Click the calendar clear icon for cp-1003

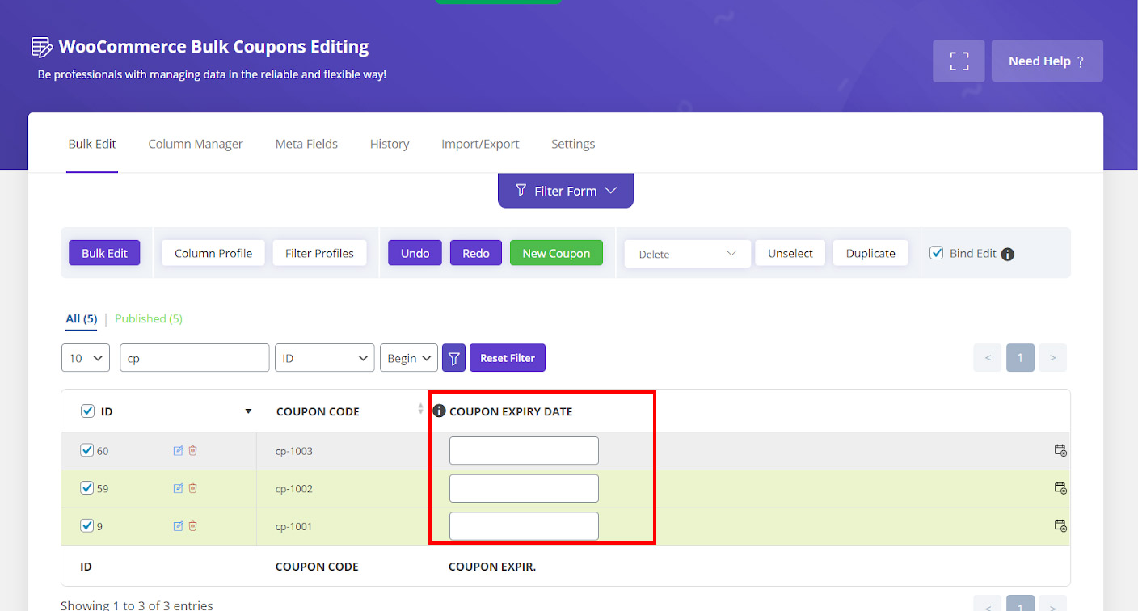(1060, 450)
